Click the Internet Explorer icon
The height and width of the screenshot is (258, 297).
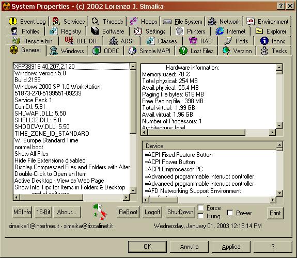coord(220,31)
